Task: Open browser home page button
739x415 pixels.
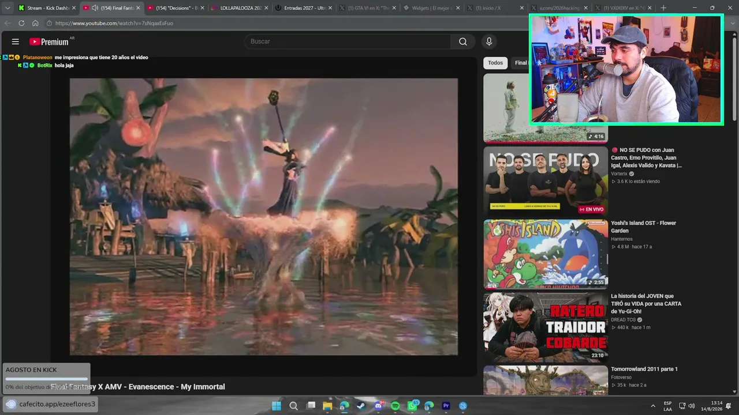Action: tap(35, 23)
